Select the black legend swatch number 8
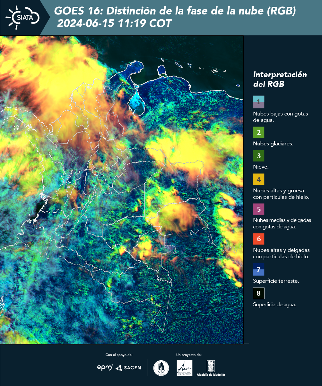The width and height of the screenshot is (322, 386). 259,293
